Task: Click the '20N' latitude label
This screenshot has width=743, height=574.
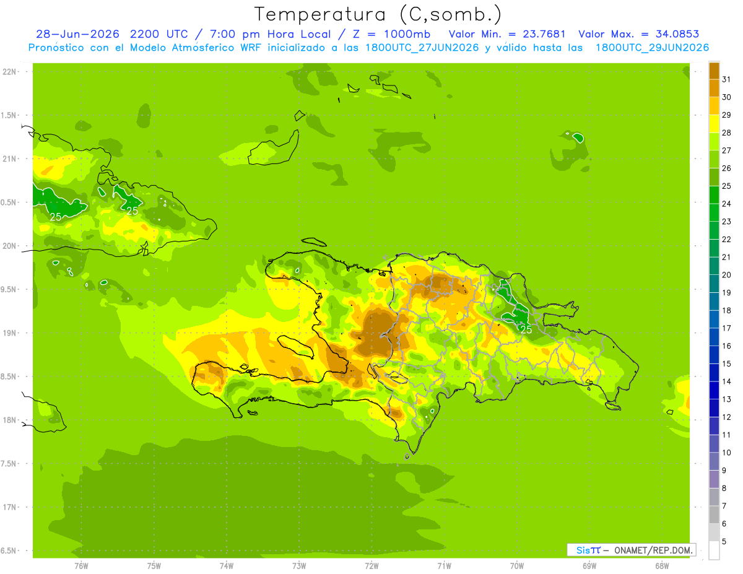Action: pyautogui.click(x=9, y=246)
